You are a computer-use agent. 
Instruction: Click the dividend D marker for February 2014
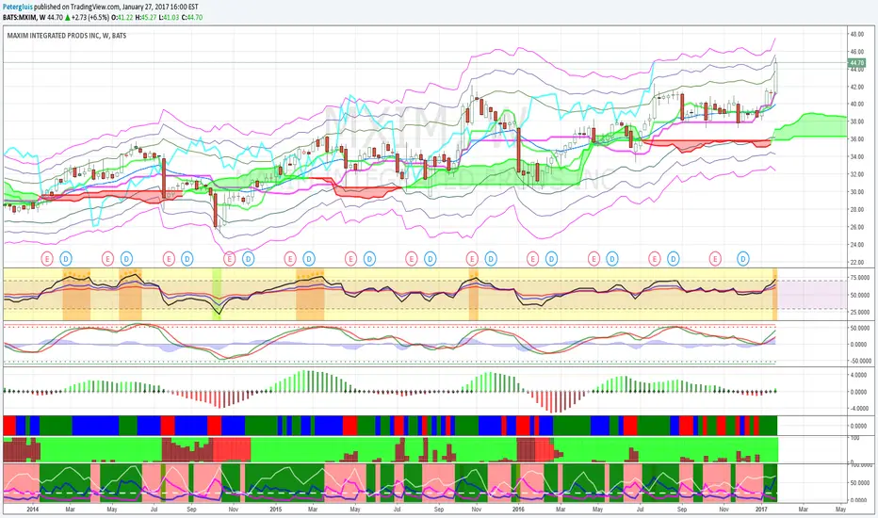pyautogui.click(x=66, y=259)
